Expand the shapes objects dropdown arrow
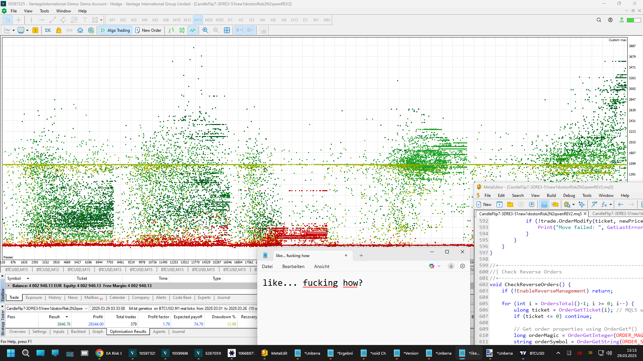This screenshot has width=643, height=361. pos(101,20)
